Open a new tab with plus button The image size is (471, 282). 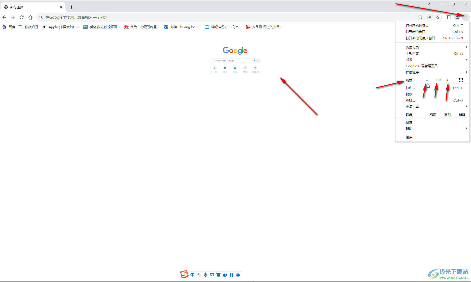click(71, 7)
